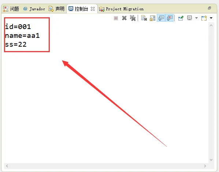Open the 声明 (Declaration) tab
Screen dimensions: 219x172
click(56, 9)
